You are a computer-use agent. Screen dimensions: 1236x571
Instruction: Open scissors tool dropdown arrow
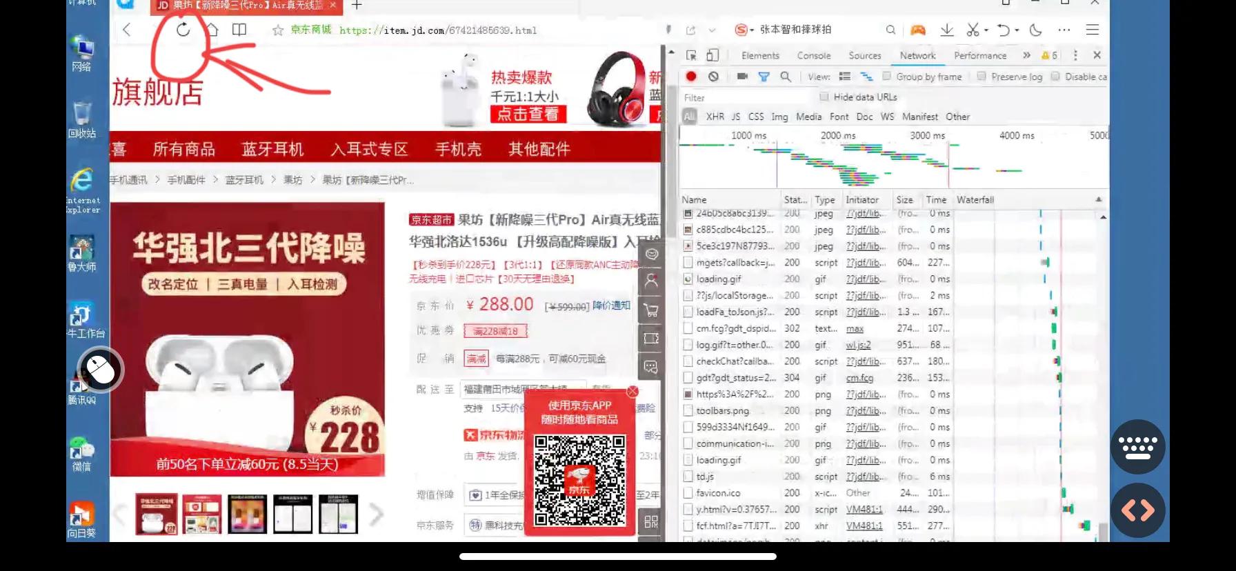[x=986, y=30]
